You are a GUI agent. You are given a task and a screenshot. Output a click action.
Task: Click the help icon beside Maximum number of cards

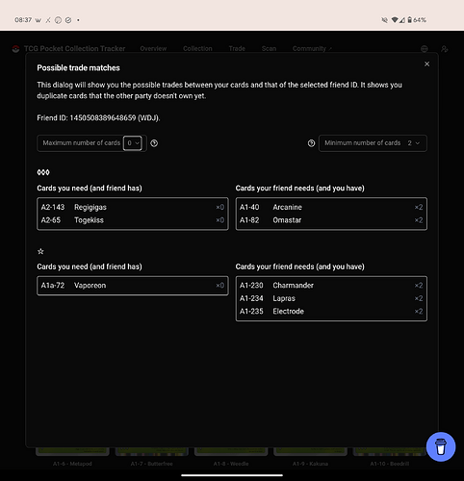point(154,143)
